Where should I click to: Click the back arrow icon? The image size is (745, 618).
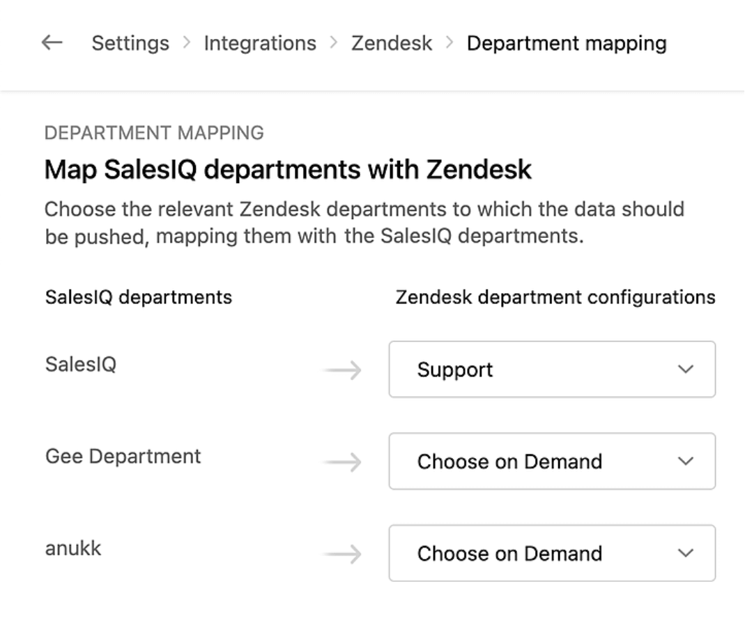pyautogui.click(x=52, y=43)
